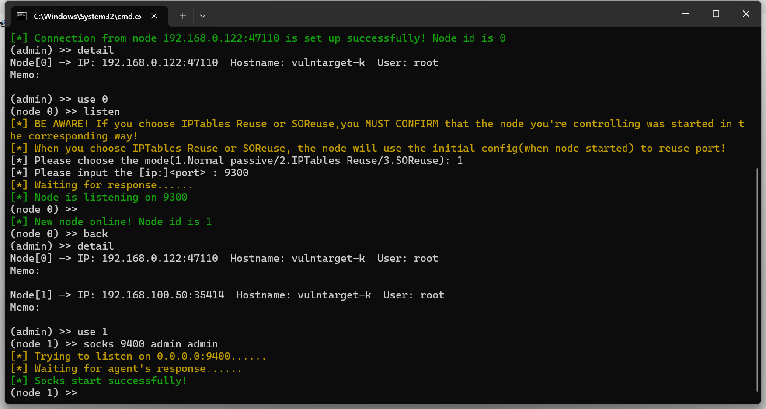The width and height of the screenshot is (766, 409).
Task: Click the empty title bar area
Action: point(437,15)
